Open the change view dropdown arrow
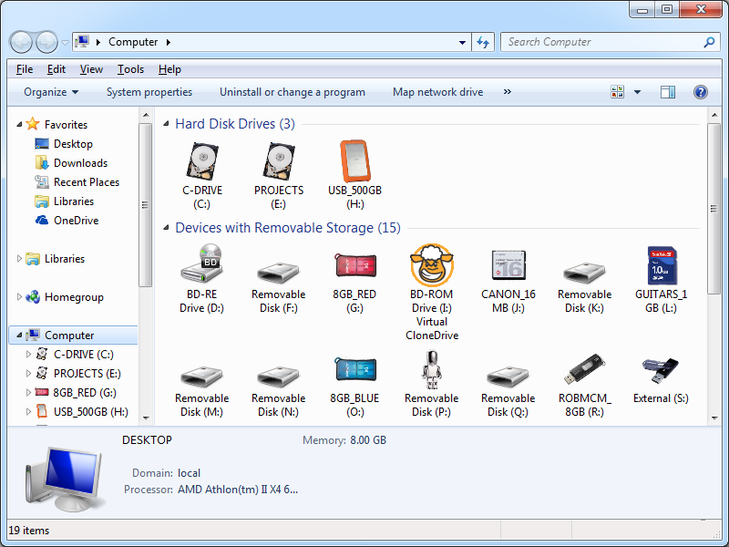Image resolution: width=729 pixels, height=547 pixels. (x=637, y=92)
